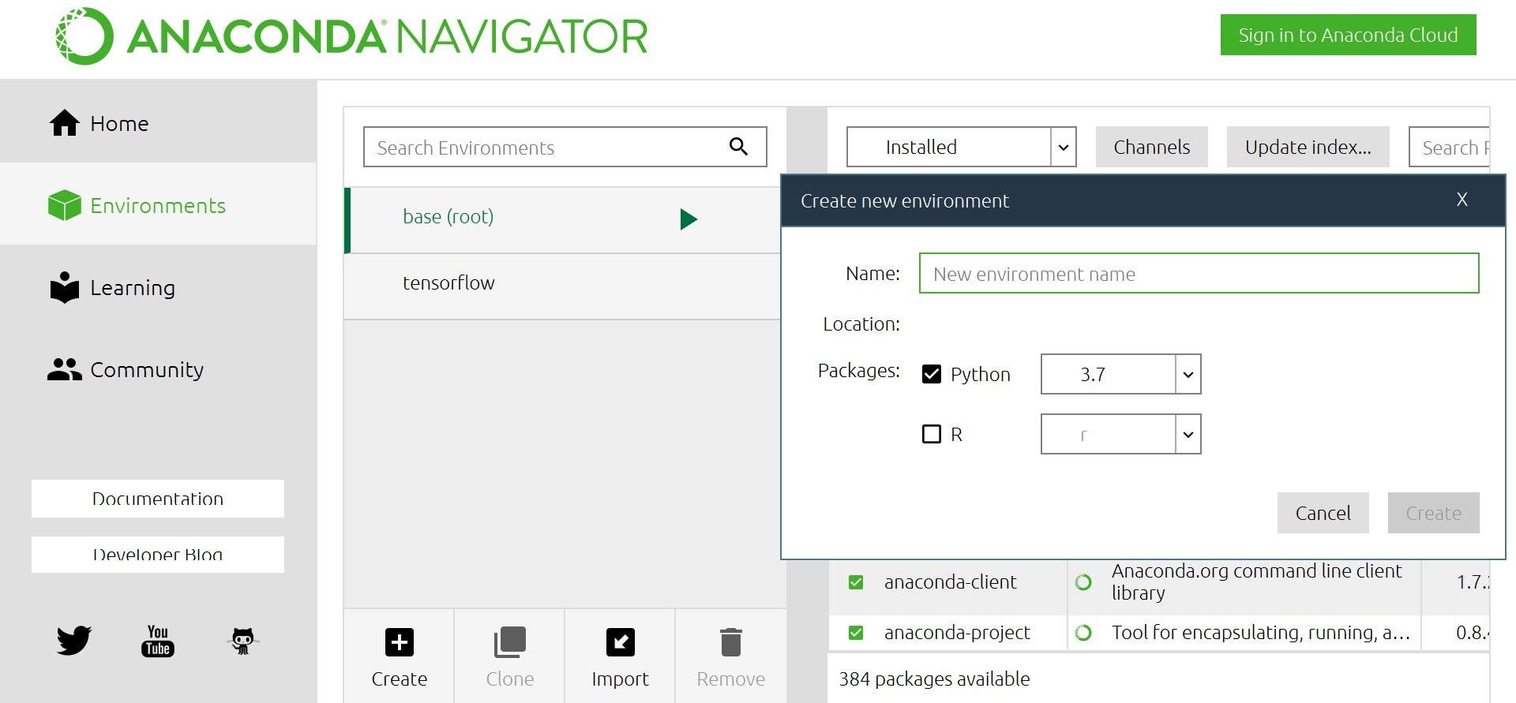Click the package search field
1516x703 pixels.
click(x=1450, y=147)
